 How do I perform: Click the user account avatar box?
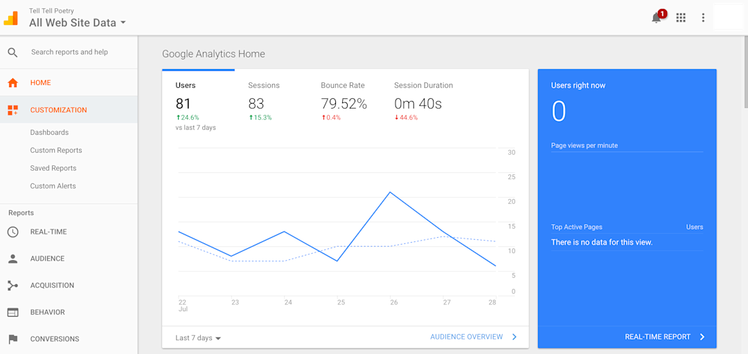coord(729,17)
